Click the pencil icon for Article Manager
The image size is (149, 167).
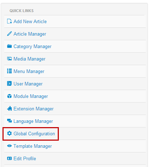click(9, 34)
